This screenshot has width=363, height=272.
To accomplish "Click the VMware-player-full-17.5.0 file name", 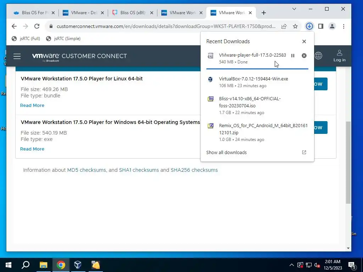I will point(252,55).
